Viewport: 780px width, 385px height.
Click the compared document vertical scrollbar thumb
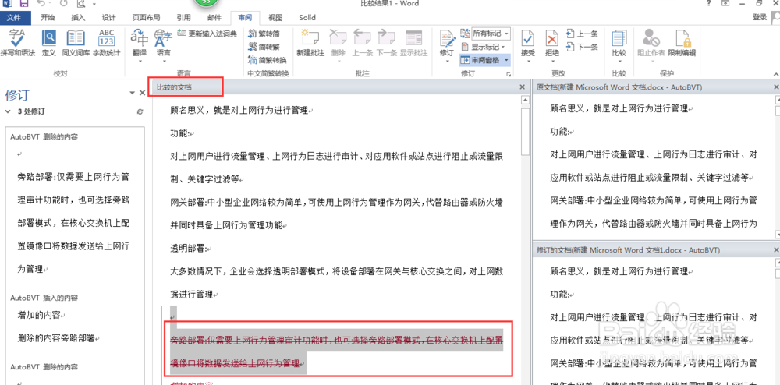click(525, 132)
